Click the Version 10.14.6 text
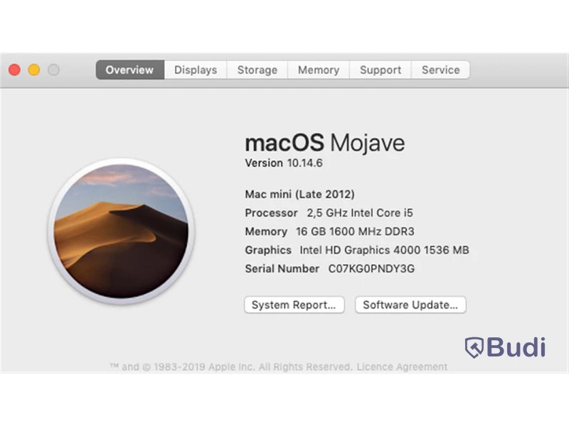This screenshot has width=569, height=426. click(x=284, y=163)
